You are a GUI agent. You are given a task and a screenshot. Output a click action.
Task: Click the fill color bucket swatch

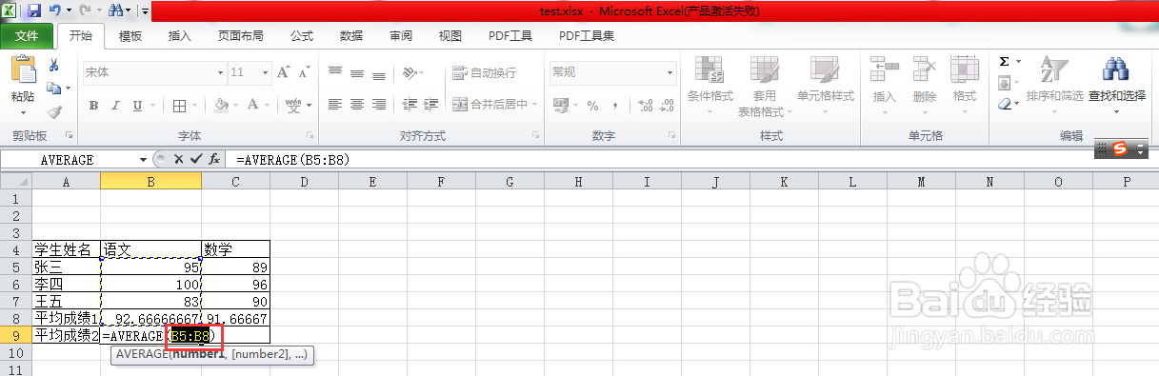(x=221, y=105)
